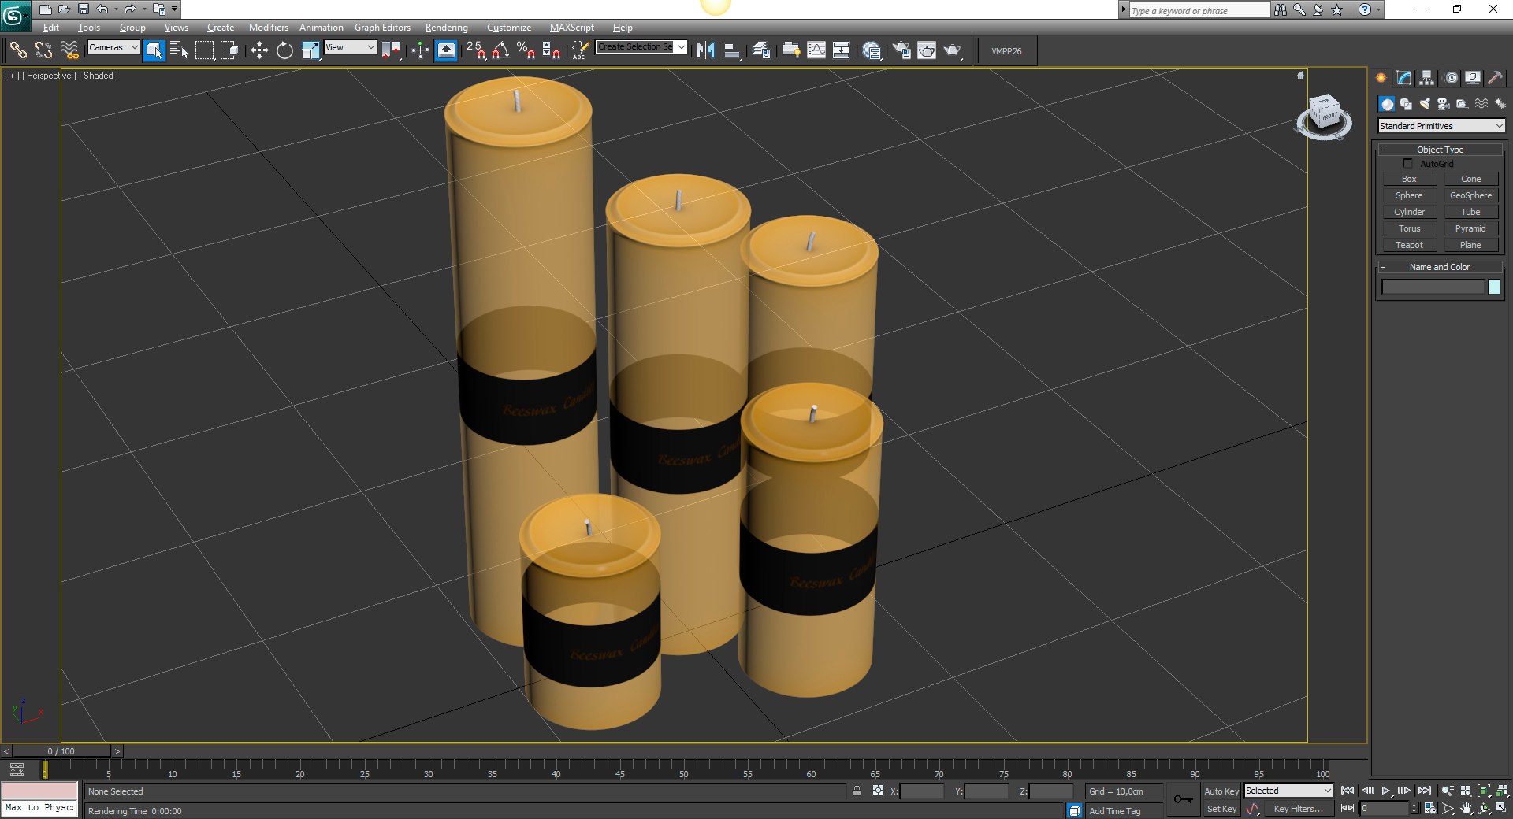Enable the AutoGrid checkbox
Viewport: 1513px width, 819px height.
coord(1407,164)
